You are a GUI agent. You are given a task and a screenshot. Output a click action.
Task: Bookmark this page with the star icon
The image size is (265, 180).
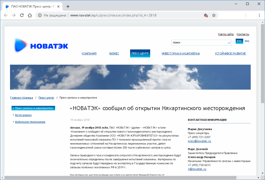point(214,15)
